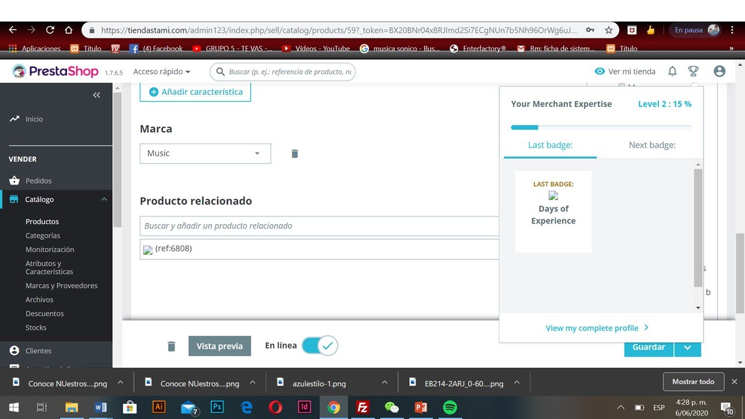Screen dimensions: 745x419
Task: Bookmark this page with the star icon
Action: pyautogui.click(x=608, y=30)
